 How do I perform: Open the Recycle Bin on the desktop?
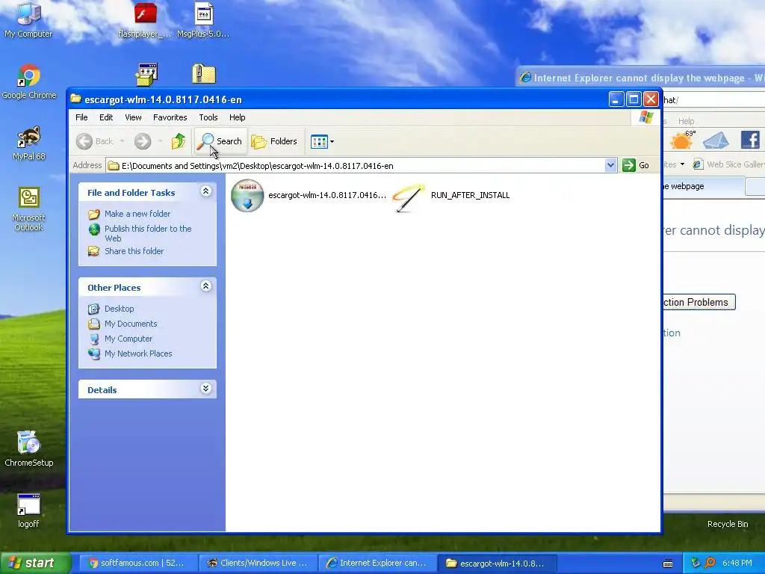point(728,524)
